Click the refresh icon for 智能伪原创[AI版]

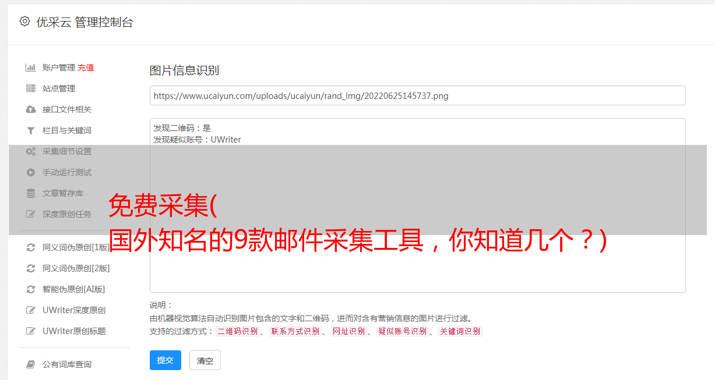tap(31, 289)
